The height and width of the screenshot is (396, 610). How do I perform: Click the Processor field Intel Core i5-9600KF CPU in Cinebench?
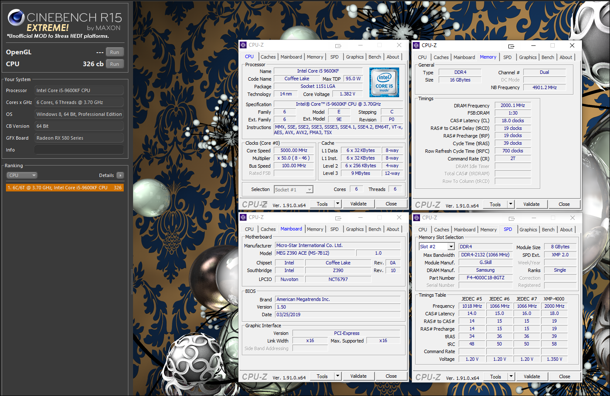[x=79, y=90]
